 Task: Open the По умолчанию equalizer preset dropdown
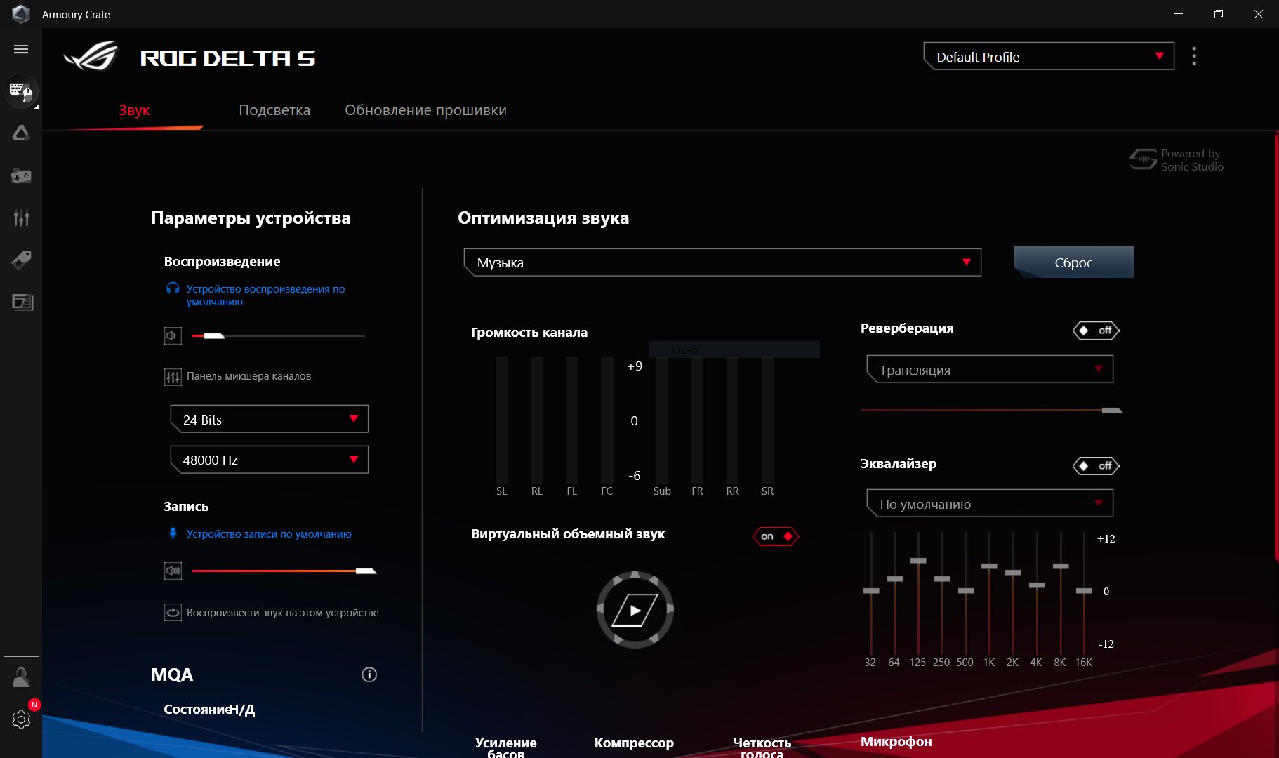(x=990, y=503)
